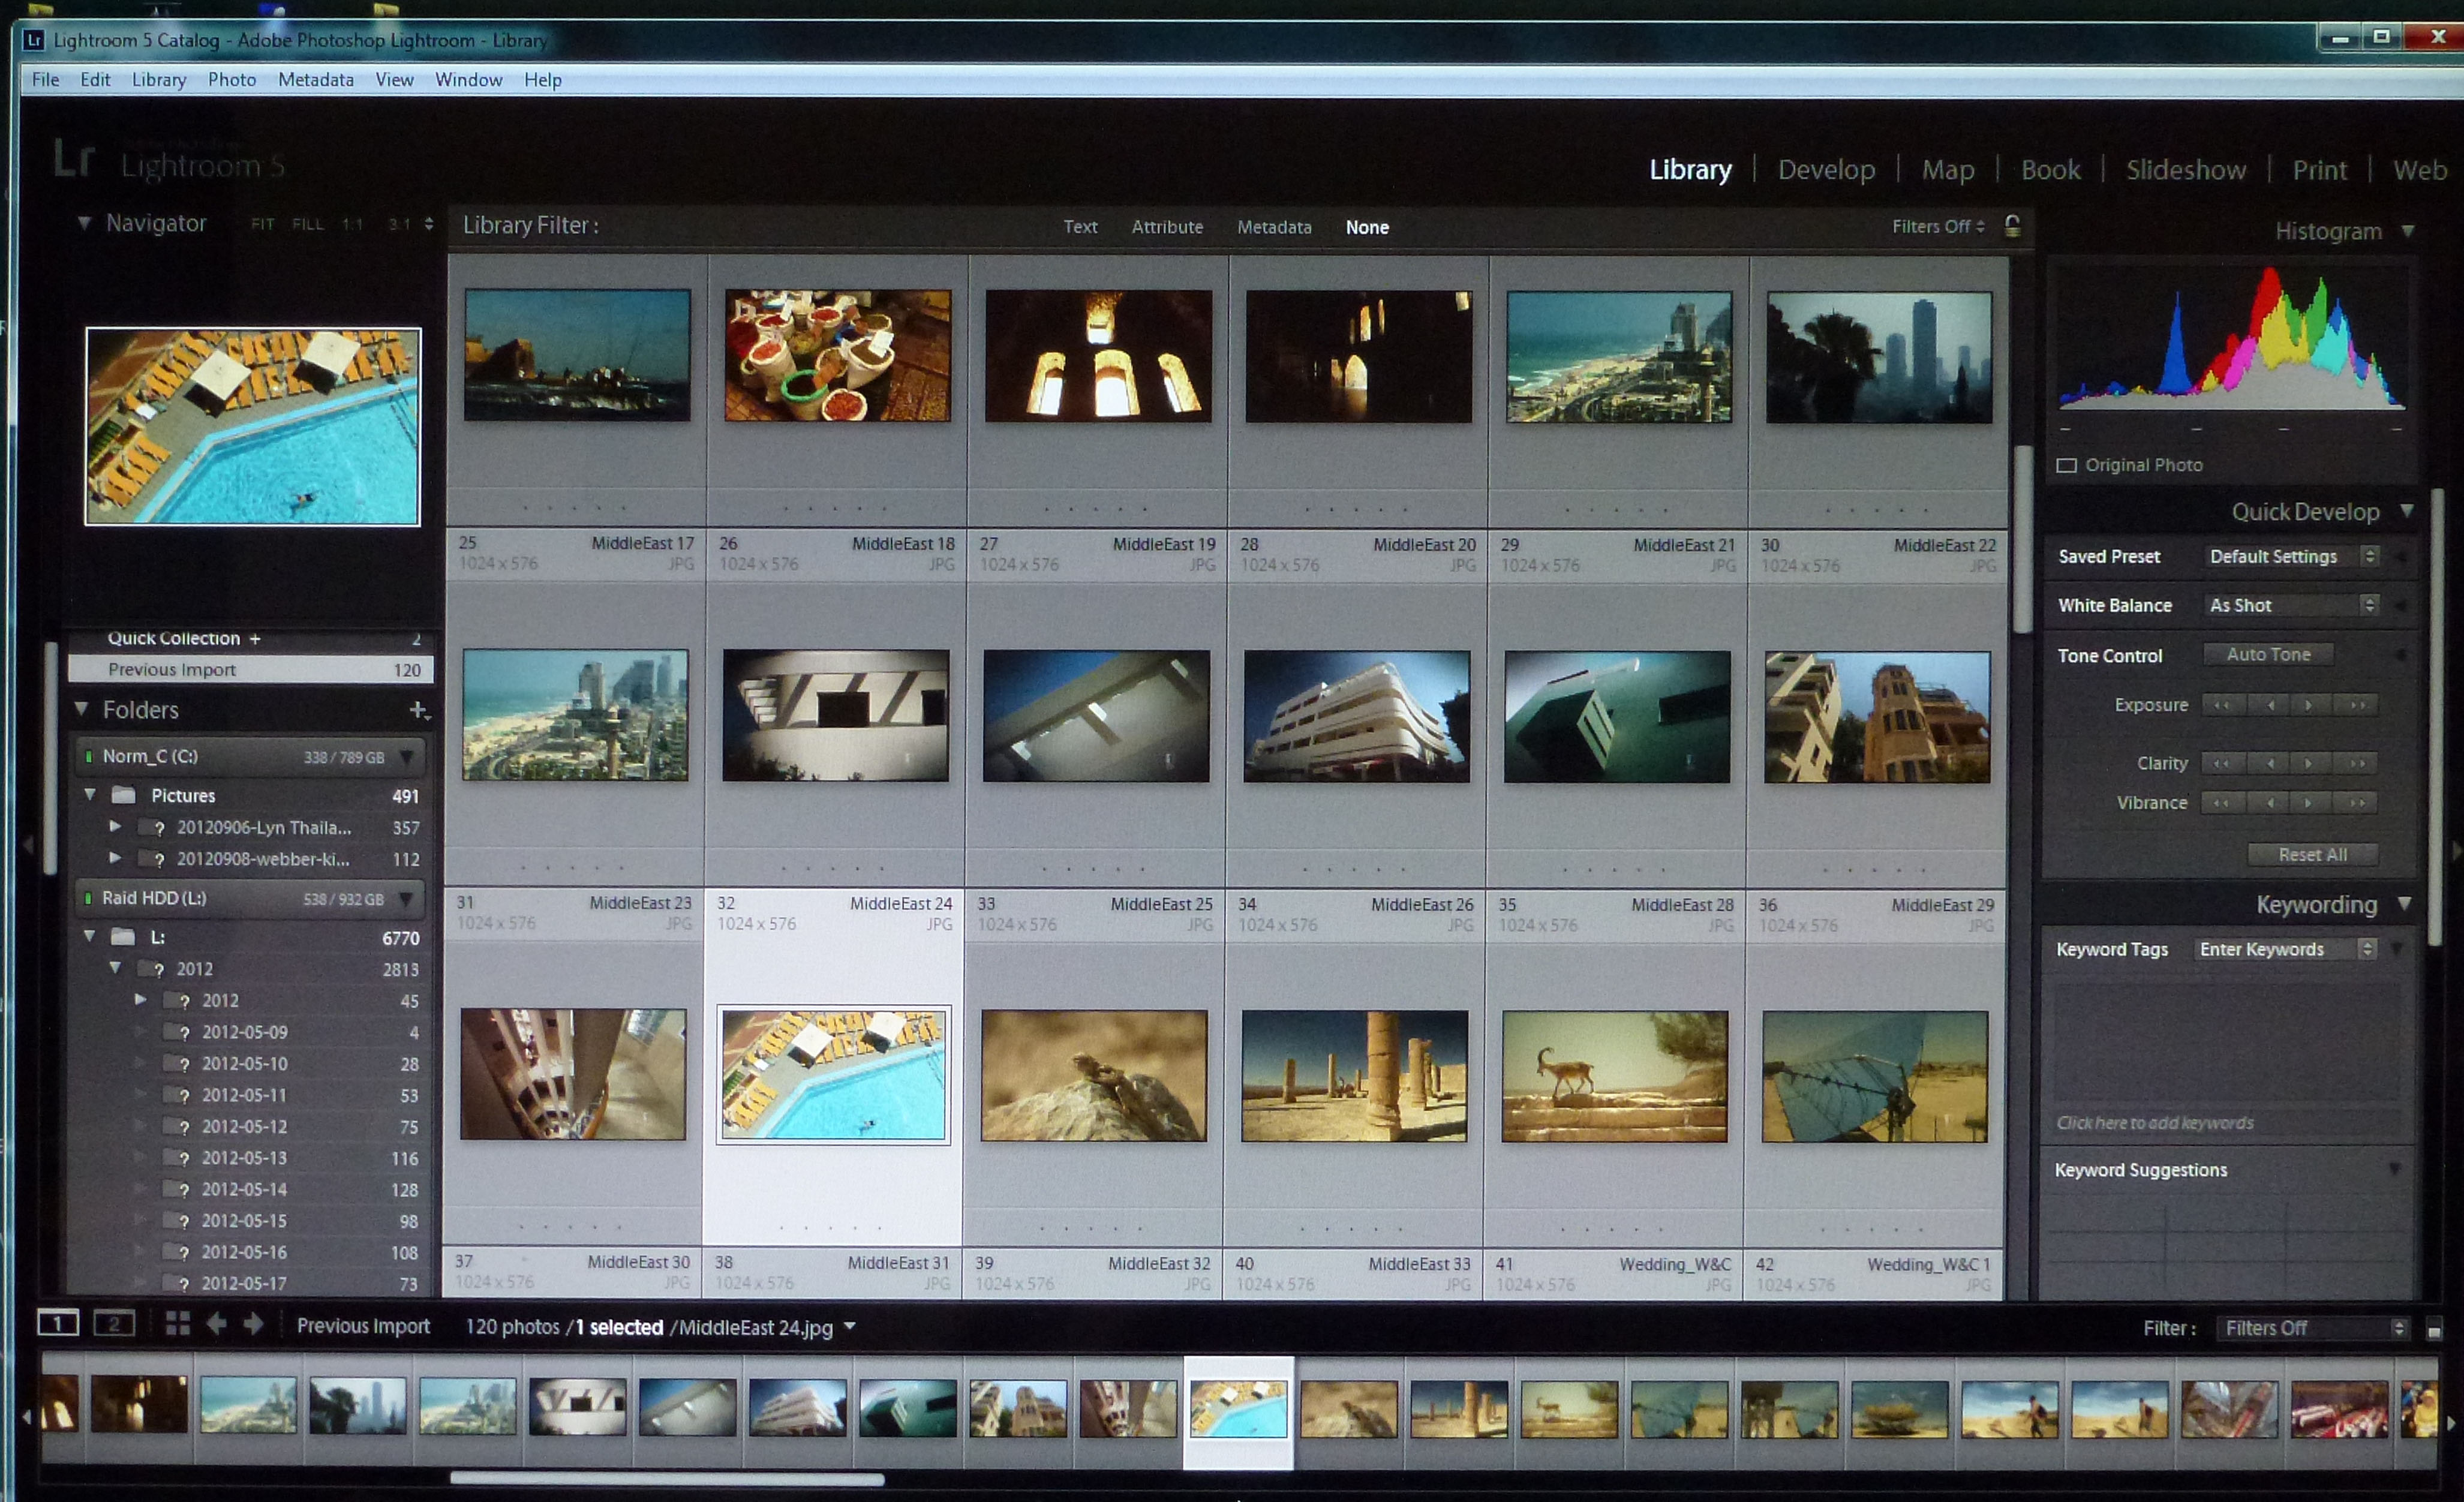Screen dimensions: 2464x1502
Task: Click the grid view icon in filmstrip bar
Action: (x=178, y=1324)
